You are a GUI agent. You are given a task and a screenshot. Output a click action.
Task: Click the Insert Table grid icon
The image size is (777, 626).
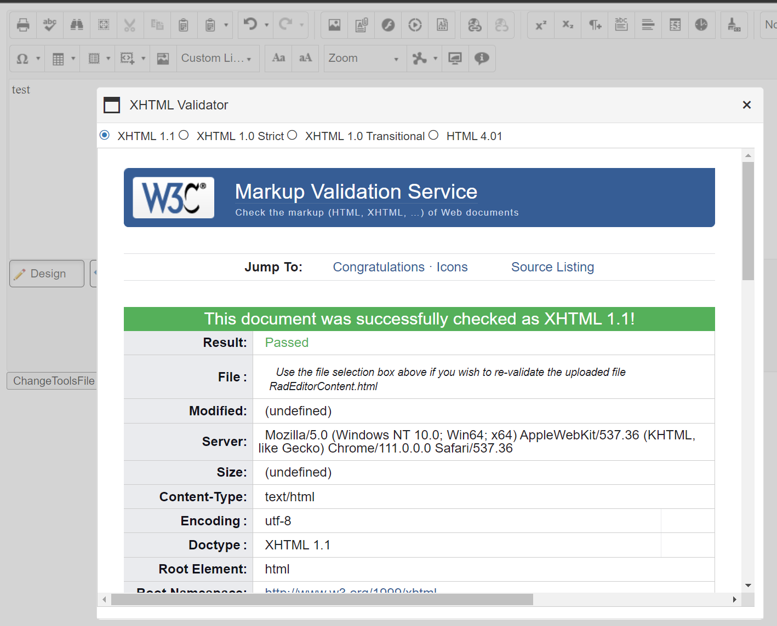pyautogui.click(x=58, y=59)
